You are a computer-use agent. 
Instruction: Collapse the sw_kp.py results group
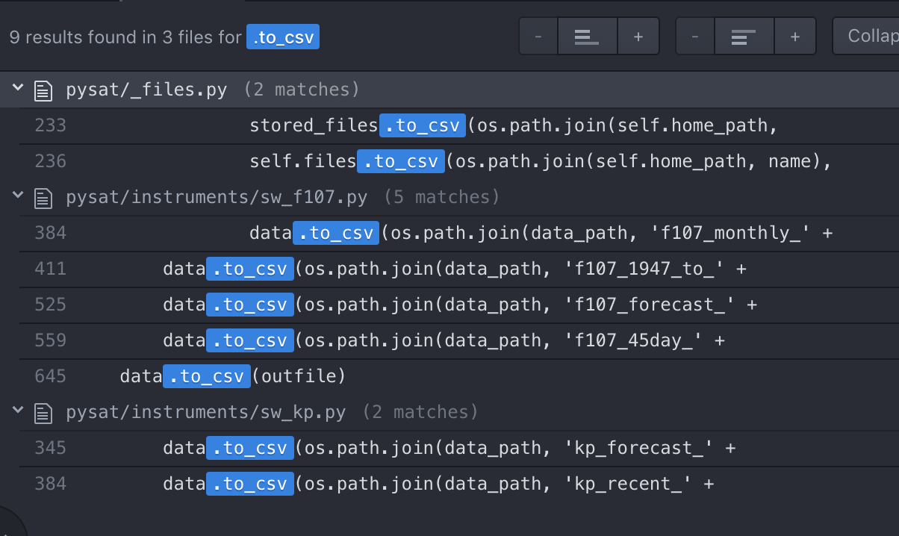18,411
